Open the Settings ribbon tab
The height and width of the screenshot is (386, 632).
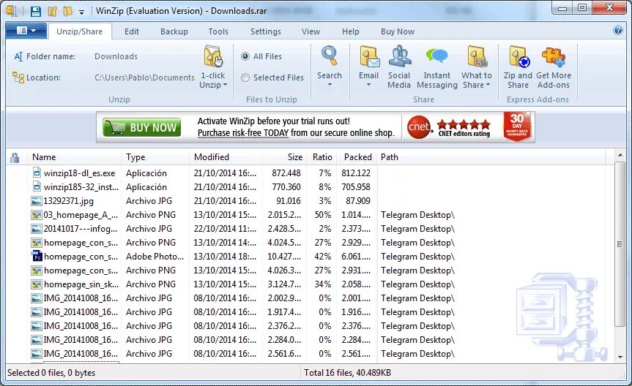point(266,31)
